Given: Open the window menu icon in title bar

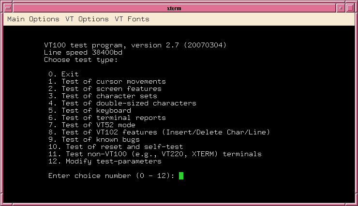Looking at the screenshot, I should (x=8, y=8).
